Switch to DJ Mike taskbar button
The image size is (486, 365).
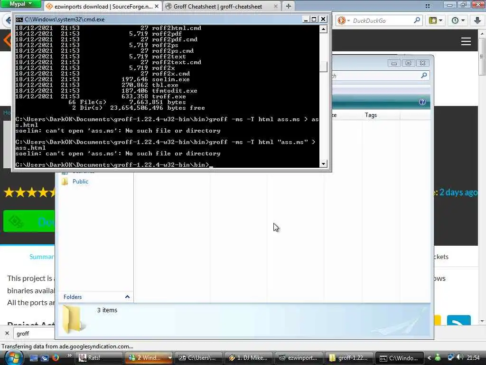coord(248,358)
